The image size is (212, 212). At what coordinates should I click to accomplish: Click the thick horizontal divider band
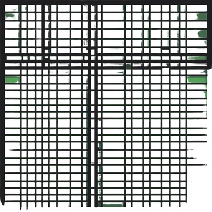point(107,61)
